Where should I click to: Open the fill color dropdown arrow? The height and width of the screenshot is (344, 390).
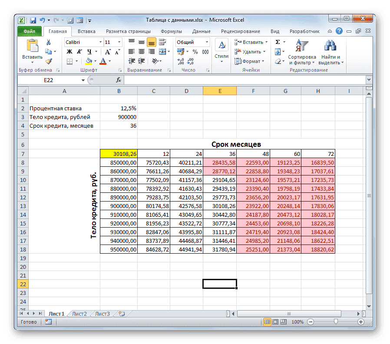coord(95,61)
